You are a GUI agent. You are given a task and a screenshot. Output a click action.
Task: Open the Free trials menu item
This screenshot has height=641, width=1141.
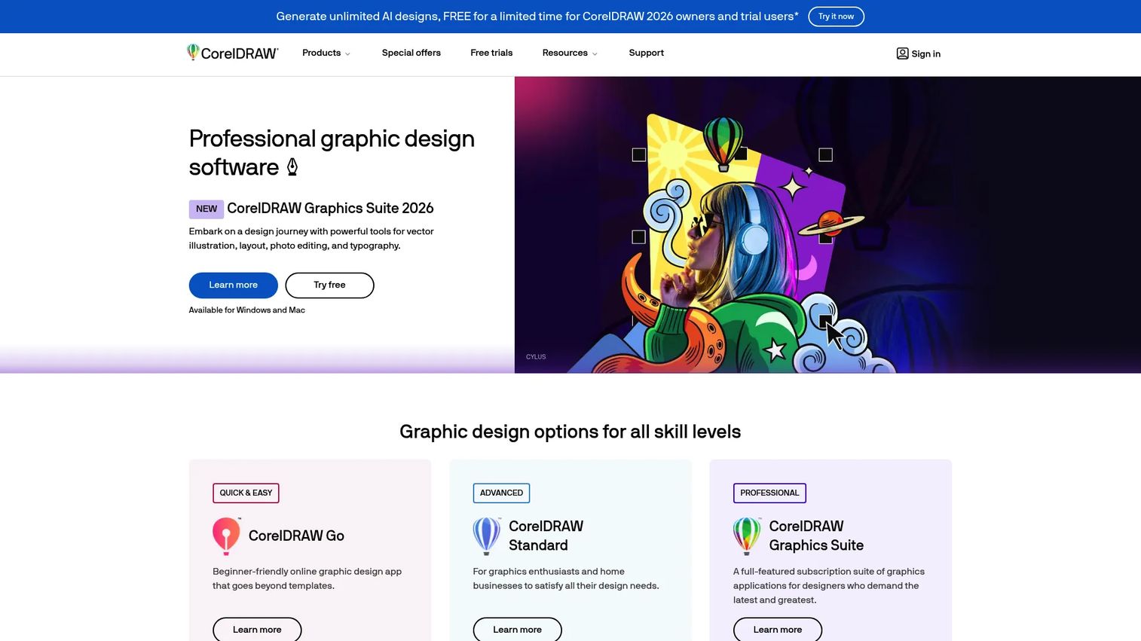click(491, 53)
